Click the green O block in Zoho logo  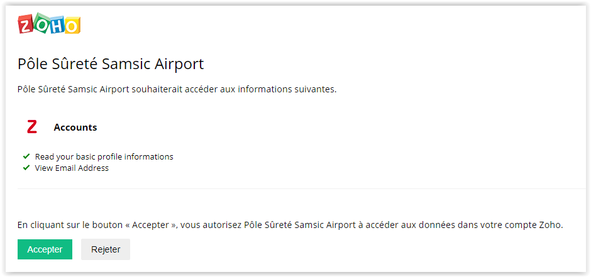[x=41, y=23]
